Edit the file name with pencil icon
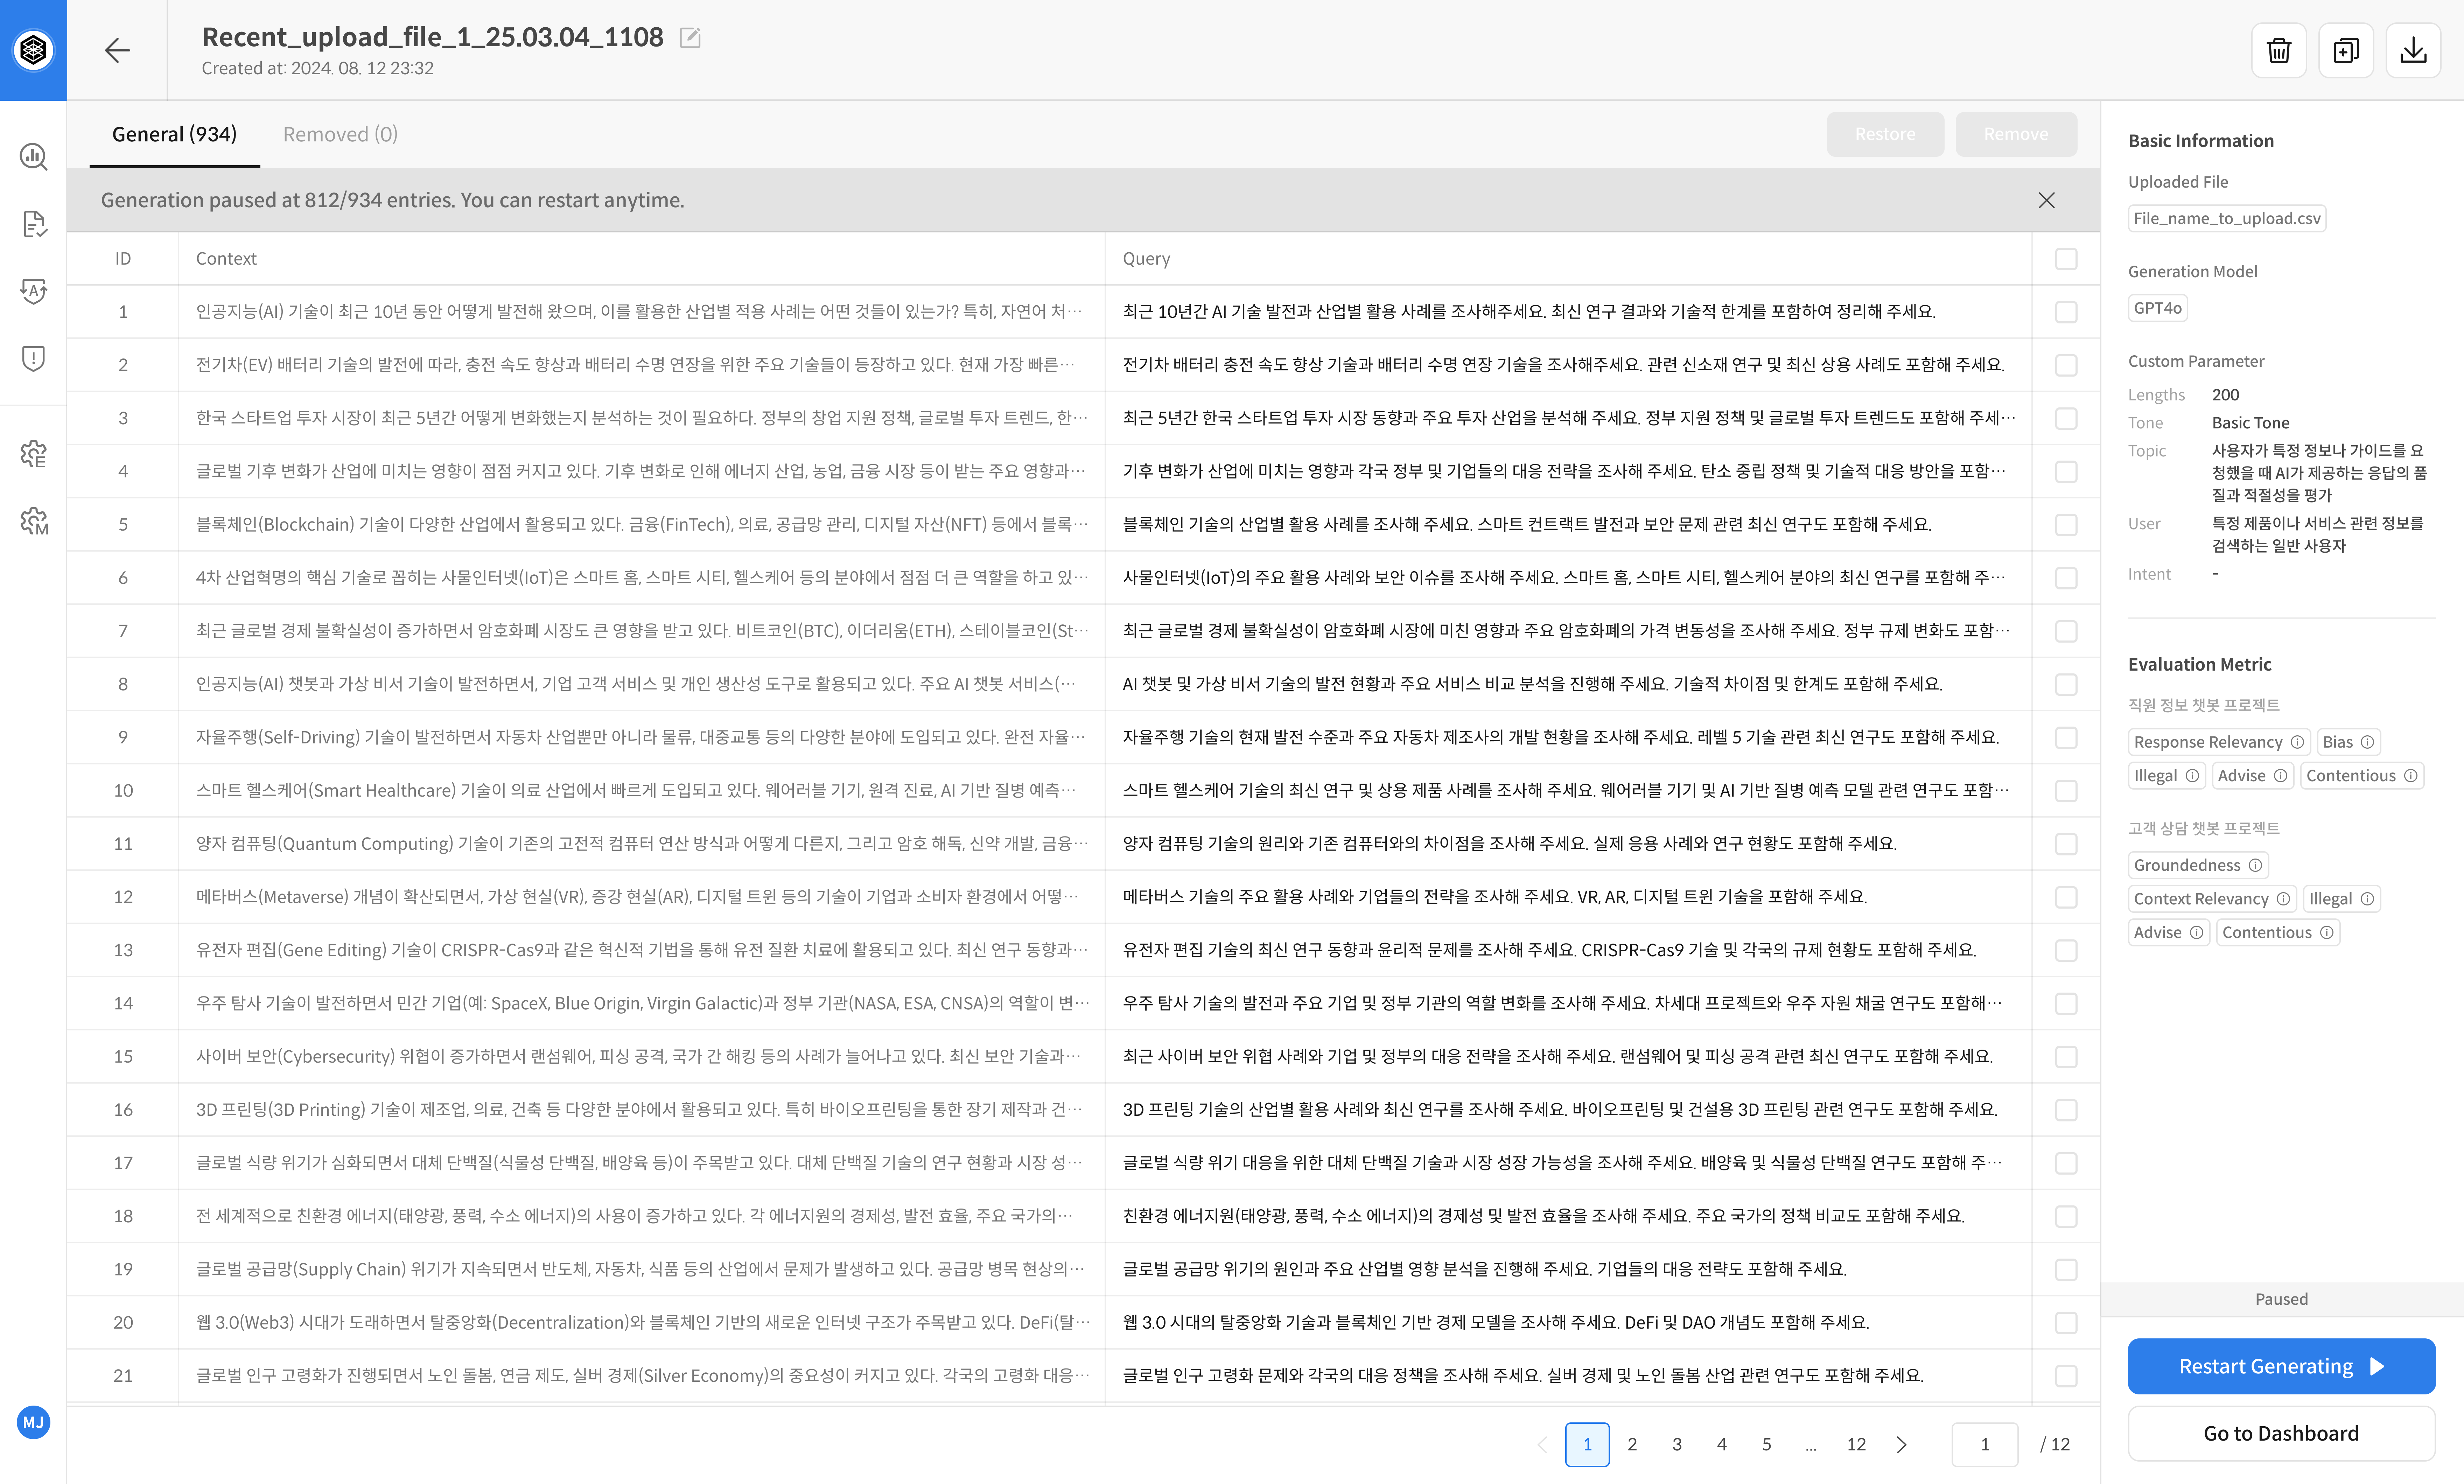The image size is (2464, 1484). pyautogui.click(x=690, y=38)
